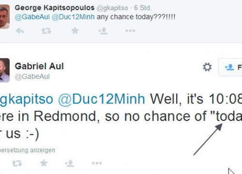Open the @Duc12Minh mention in George's tweet
Screen dimensions: 242x174
tap(73, 17)
